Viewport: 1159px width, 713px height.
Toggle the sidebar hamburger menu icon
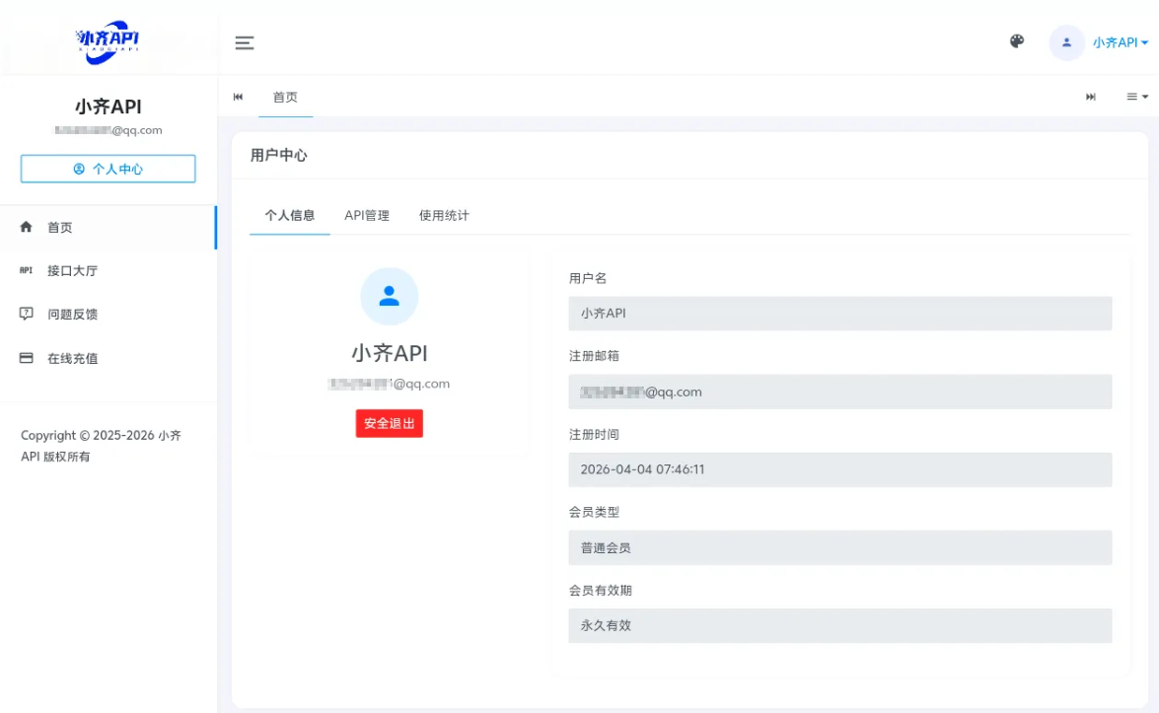(244, 42)
